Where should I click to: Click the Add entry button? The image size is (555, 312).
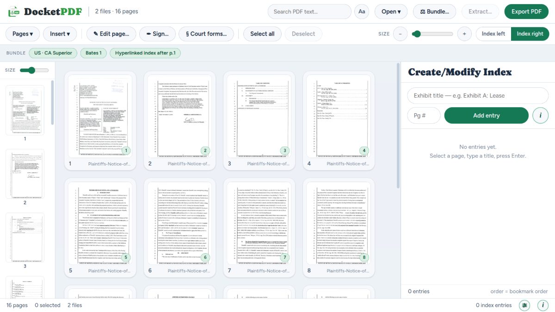pos(486,116)
